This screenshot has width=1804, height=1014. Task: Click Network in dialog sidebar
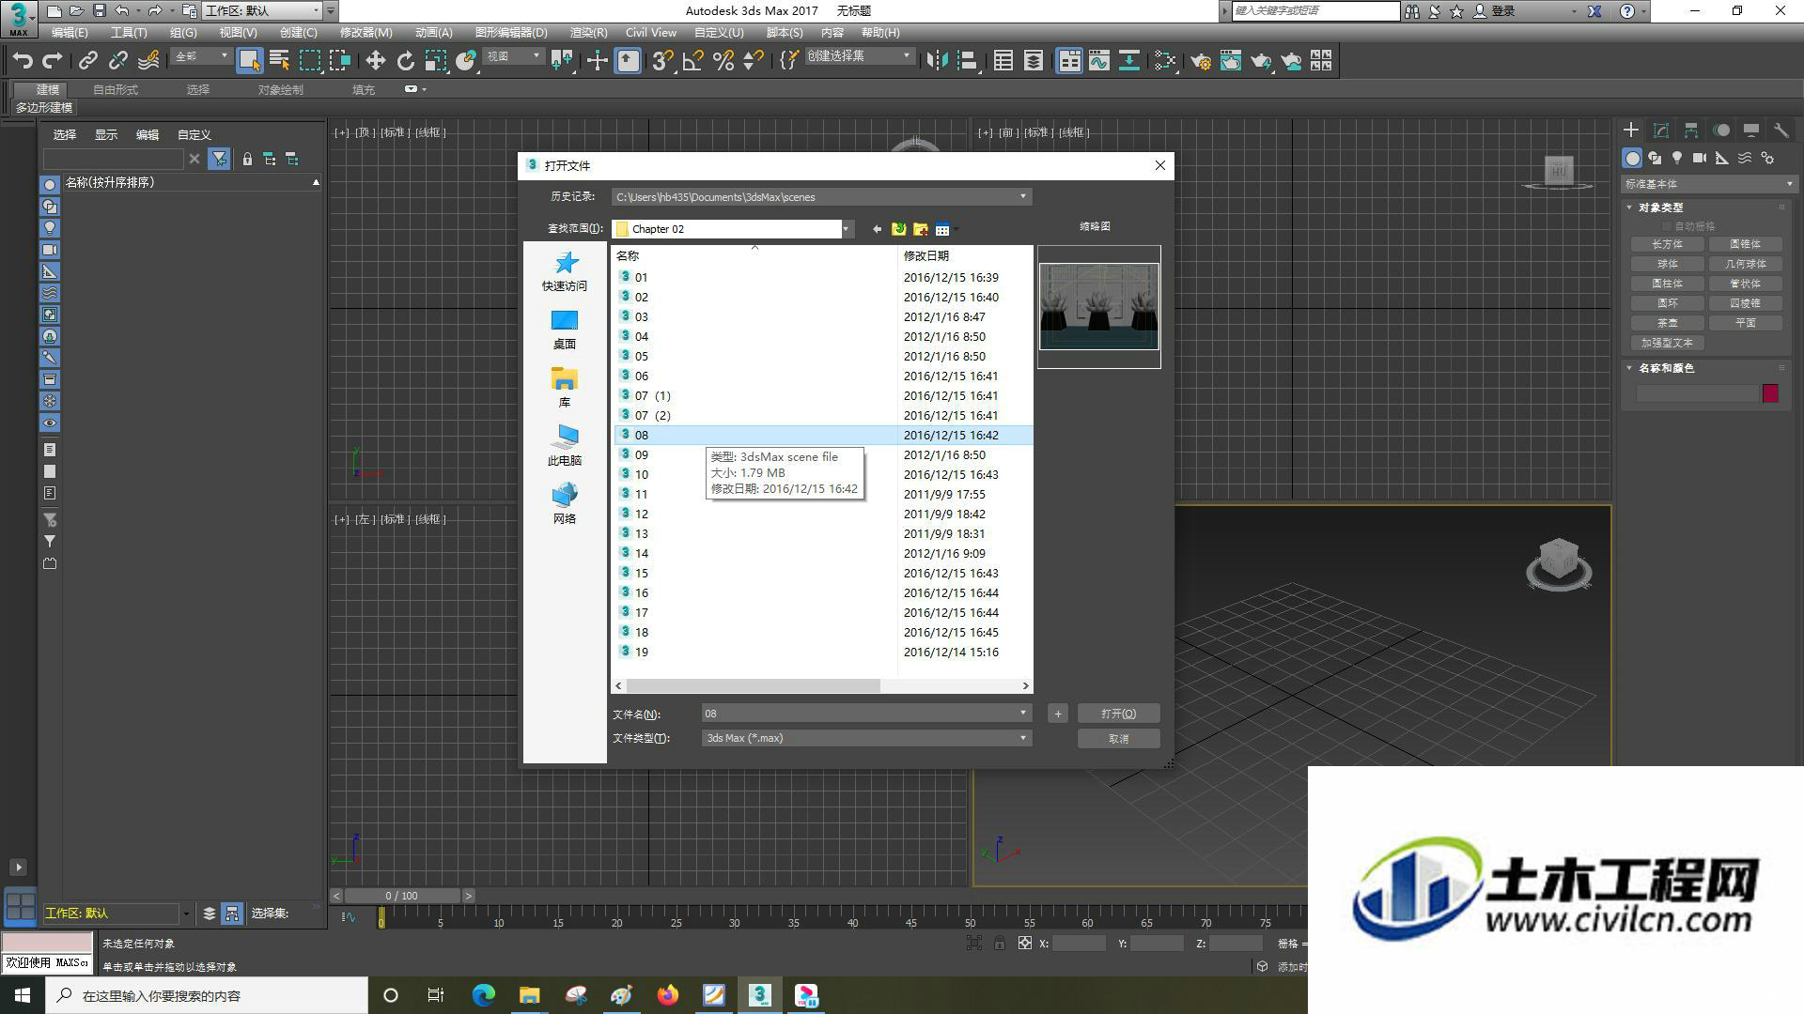pos(564,504)
